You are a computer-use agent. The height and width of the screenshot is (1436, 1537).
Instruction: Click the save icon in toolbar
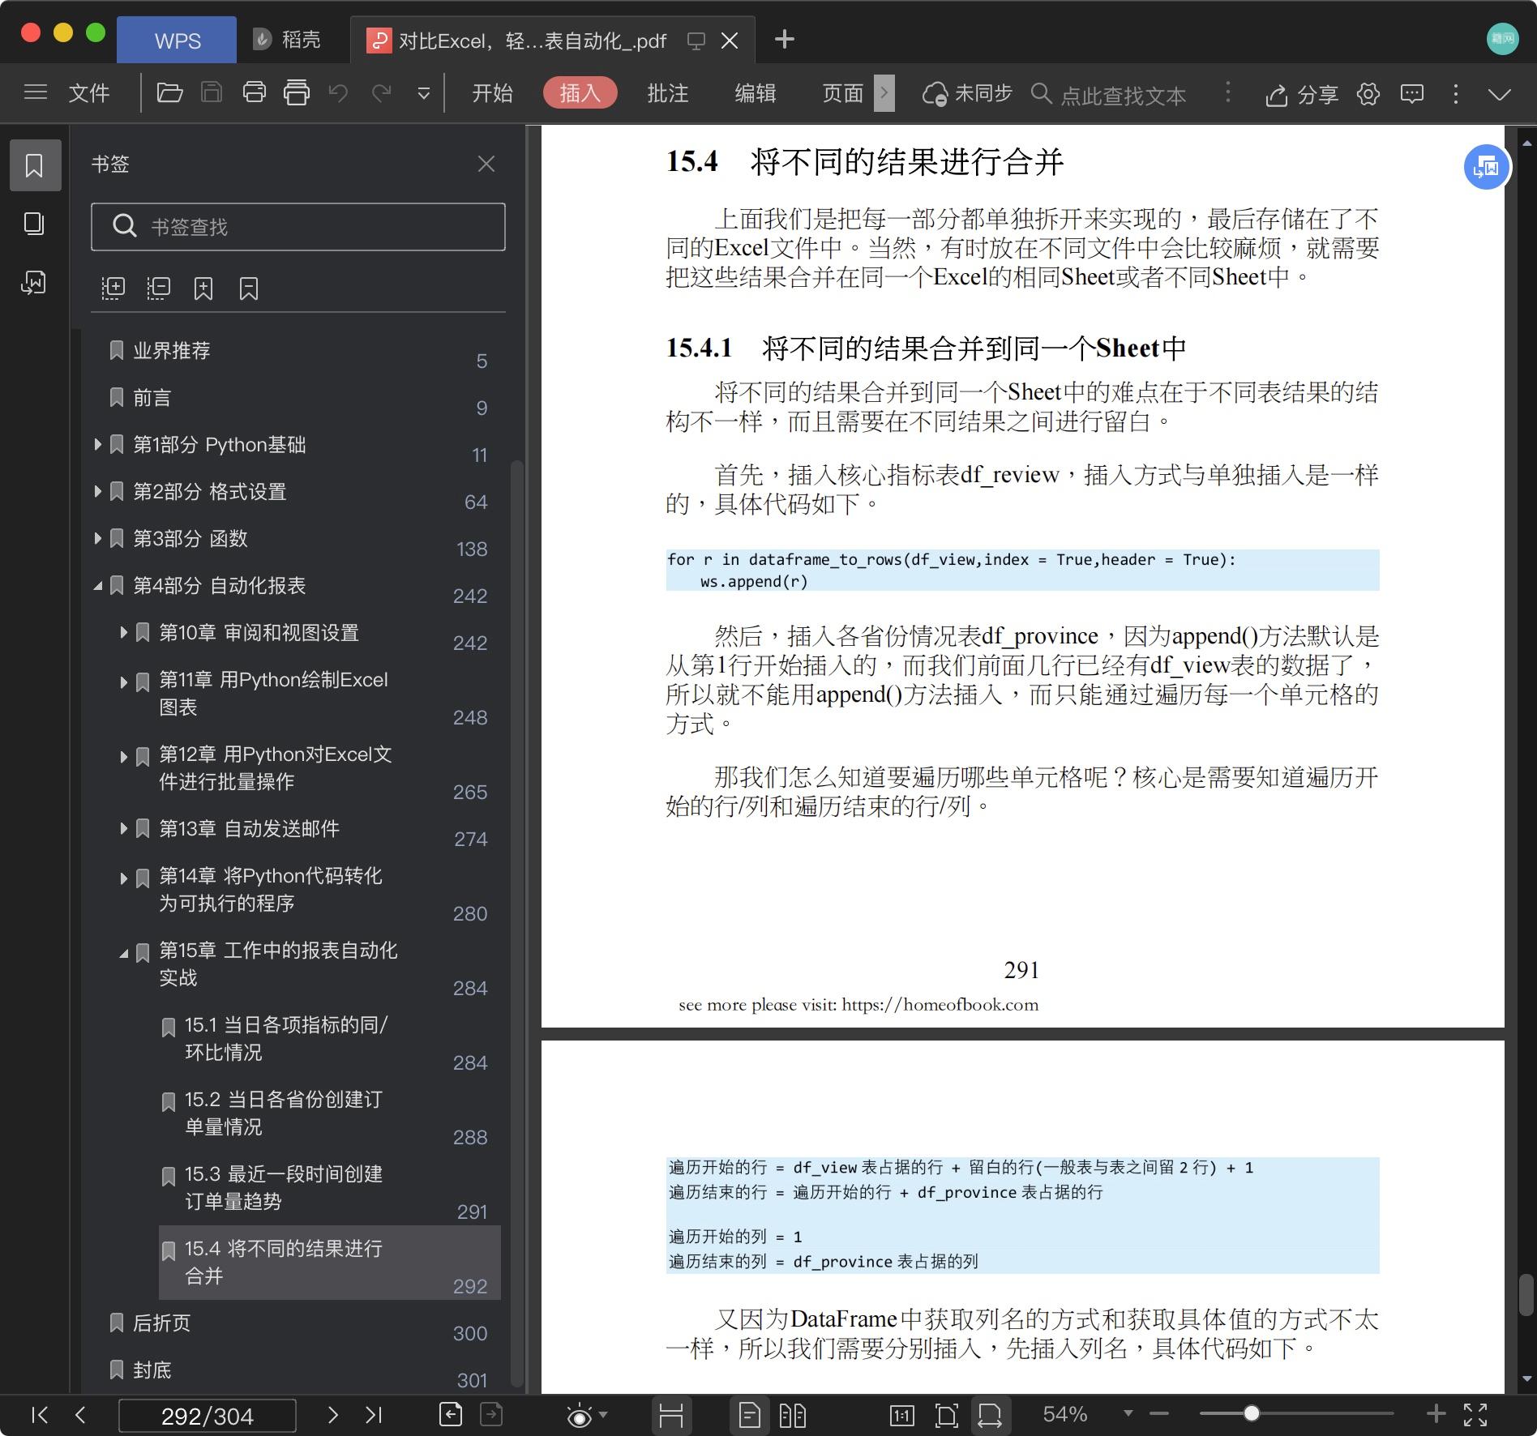[212, 93]
